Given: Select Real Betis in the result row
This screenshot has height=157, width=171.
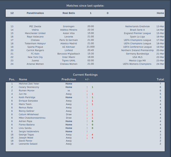Looking at the screenshot, I should tap(69, 13).
